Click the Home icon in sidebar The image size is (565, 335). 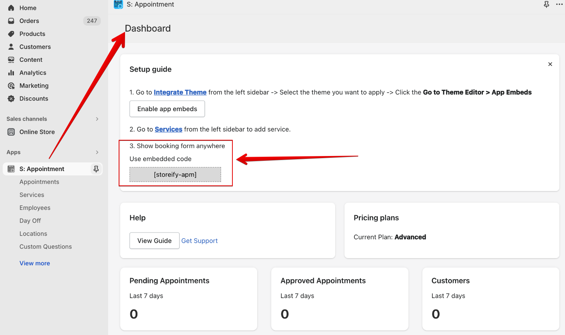(x=11, y=8)
